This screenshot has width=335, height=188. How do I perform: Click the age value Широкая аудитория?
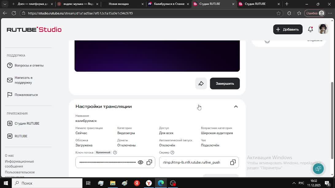click(x=217, y=133)
